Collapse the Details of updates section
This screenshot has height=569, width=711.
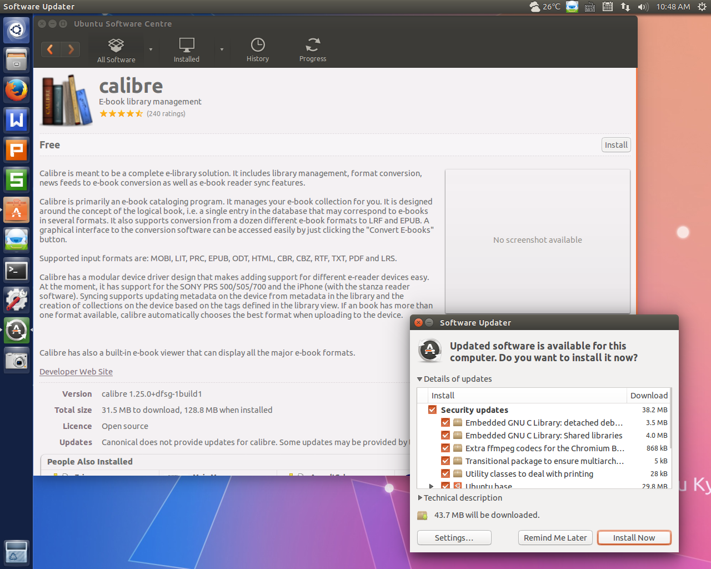click(420, 379)
